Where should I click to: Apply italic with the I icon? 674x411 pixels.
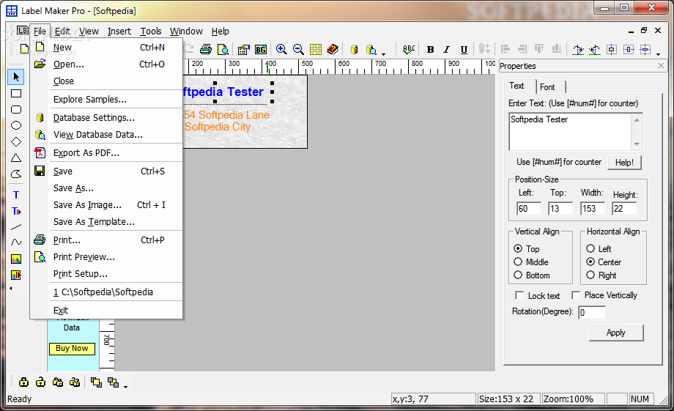coord(447,49)
